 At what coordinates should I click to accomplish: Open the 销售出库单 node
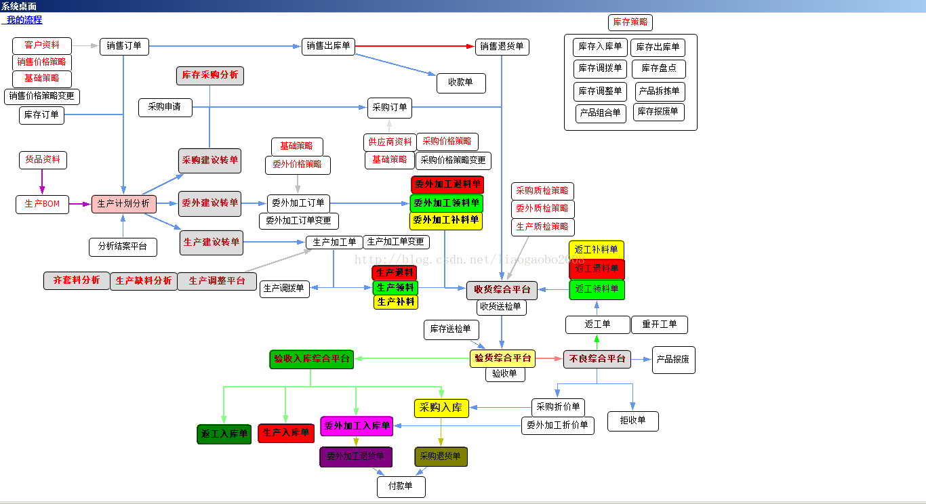(x=329, y=46)
